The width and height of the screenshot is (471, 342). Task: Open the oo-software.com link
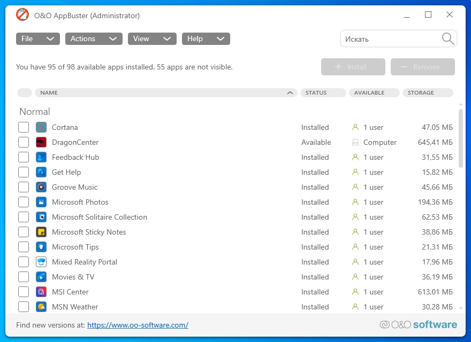click(x=138, y=325)
